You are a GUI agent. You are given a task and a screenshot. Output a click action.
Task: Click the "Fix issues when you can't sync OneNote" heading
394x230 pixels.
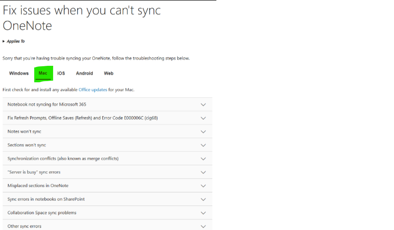[82, 18]
